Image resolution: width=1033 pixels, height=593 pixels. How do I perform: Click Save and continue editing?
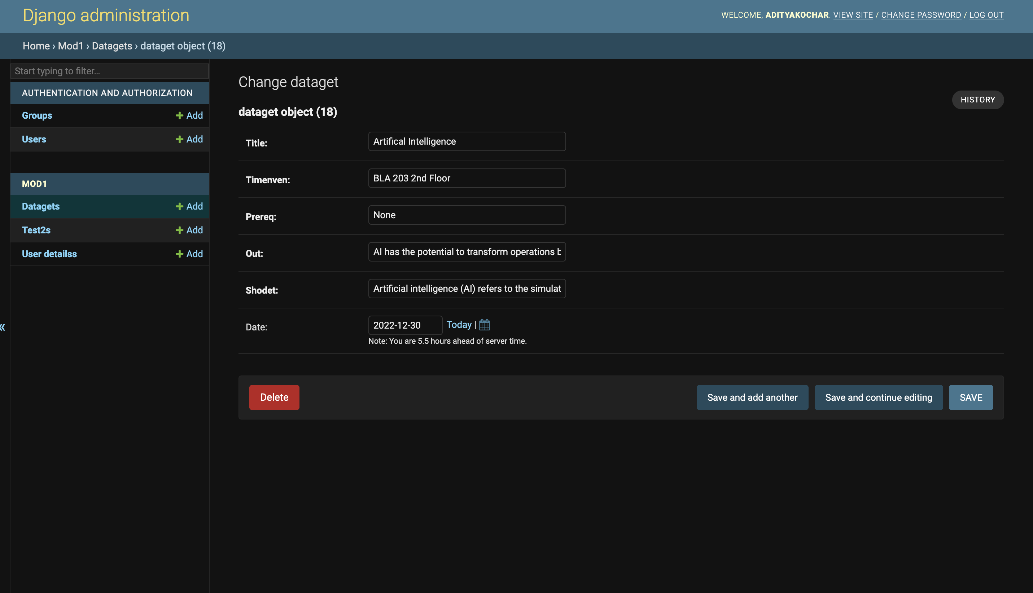tap(878, 397)
